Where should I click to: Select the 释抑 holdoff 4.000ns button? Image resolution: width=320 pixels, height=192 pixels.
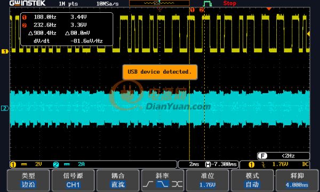[297, 180]
